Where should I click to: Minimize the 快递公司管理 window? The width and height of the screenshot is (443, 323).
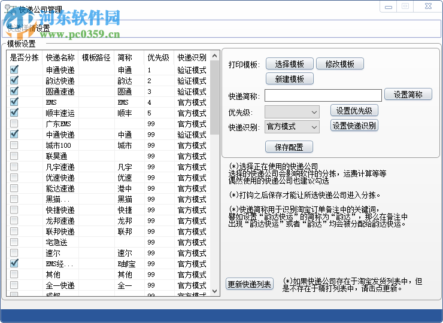(389, 7)
